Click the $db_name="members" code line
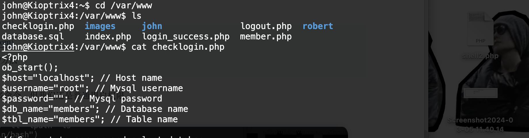 [x=95, y=109]
